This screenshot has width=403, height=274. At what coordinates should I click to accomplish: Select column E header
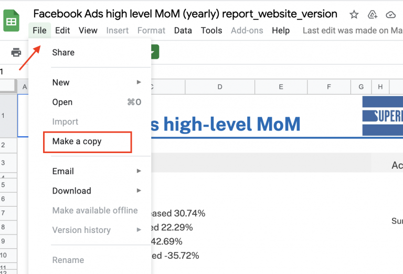(281, 87)
